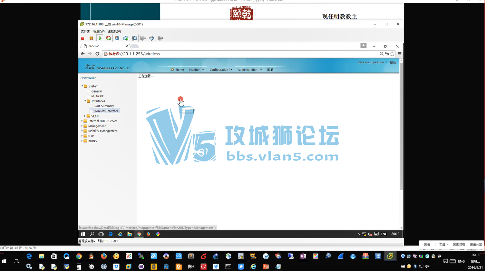Open guest taskbar File Explorer icon
This screenshot has width=485, height=271.
click(129, 234)
